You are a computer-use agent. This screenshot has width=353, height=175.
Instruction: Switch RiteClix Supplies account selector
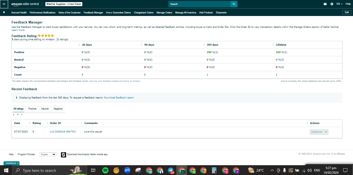[x=64, y=4]
